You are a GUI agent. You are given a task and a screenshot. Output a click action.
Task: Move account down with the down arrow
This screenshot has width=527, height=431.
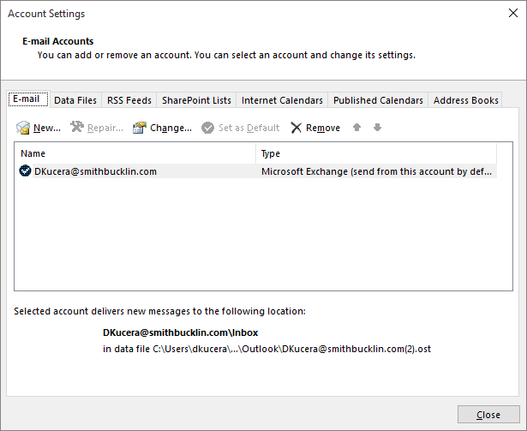(377, 128)
